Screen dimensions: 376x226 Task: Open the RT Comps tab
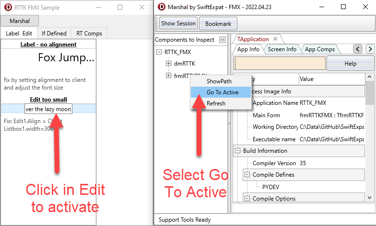[89, 34]
